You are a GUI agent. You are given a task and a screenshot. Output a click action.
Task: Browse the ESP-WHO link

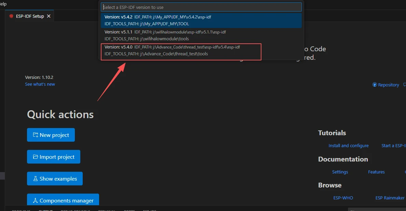pyautogui.click(x=343, y=198)
